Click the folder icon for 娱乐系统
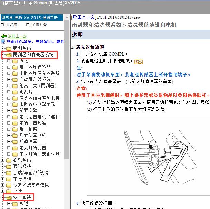The image size is (210, 209). coord(9,160)
